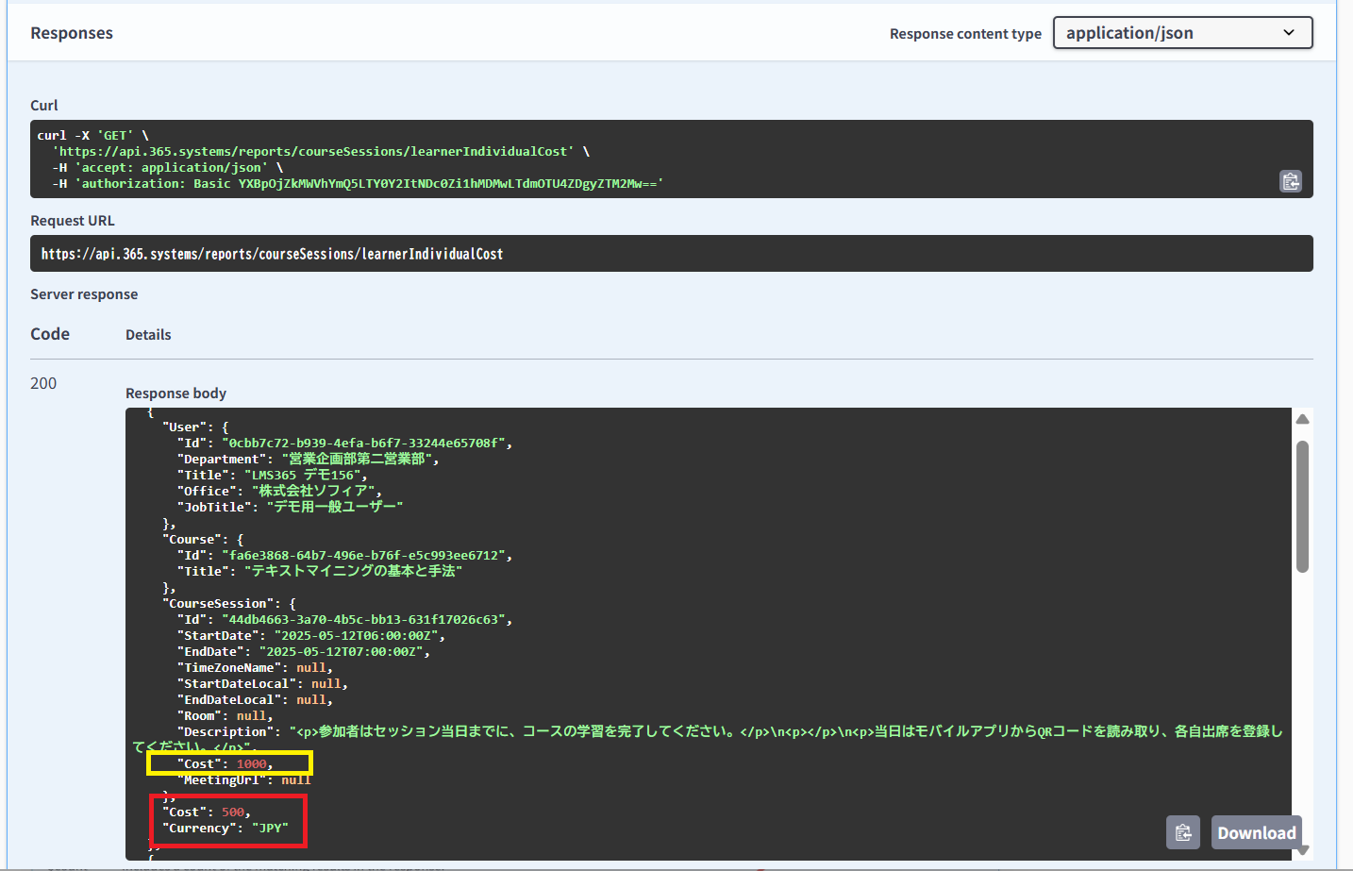Click the 'Code' column header
Screen dimensions: 1353x871
click(50, 334)
